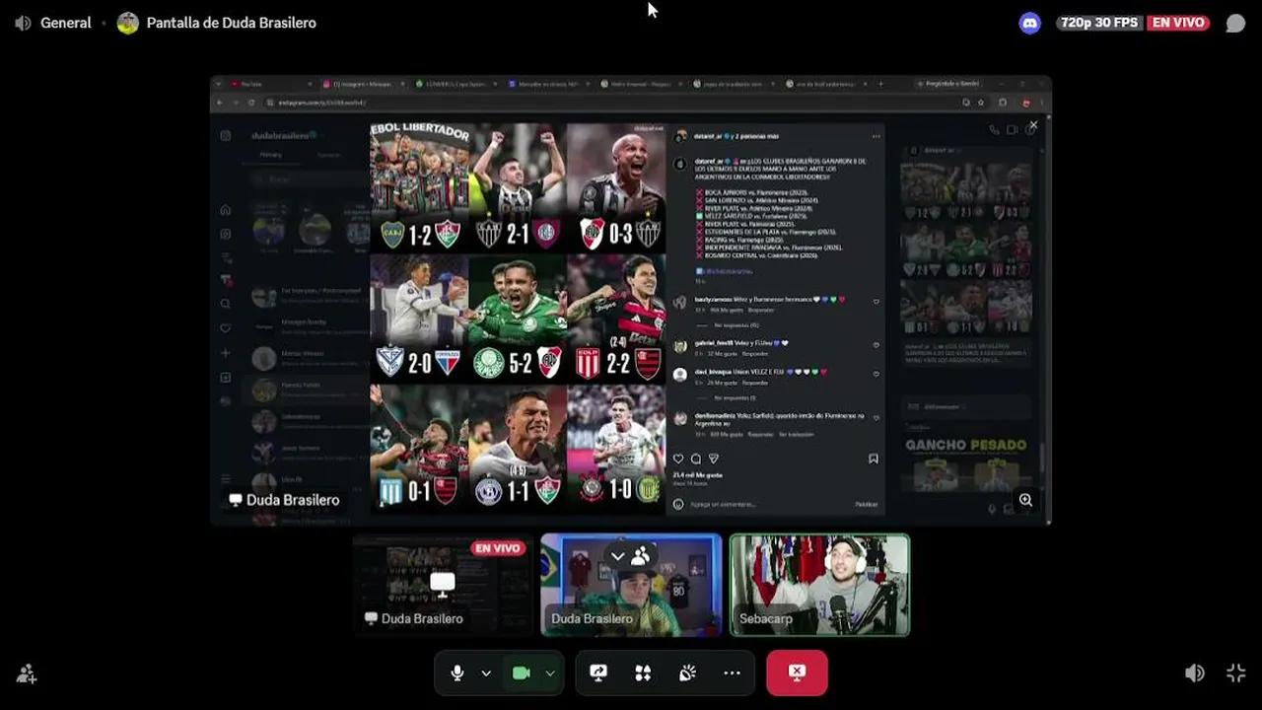Click the add comment input field
This screenshot has height=710, width=1262.
click(769, 504)
